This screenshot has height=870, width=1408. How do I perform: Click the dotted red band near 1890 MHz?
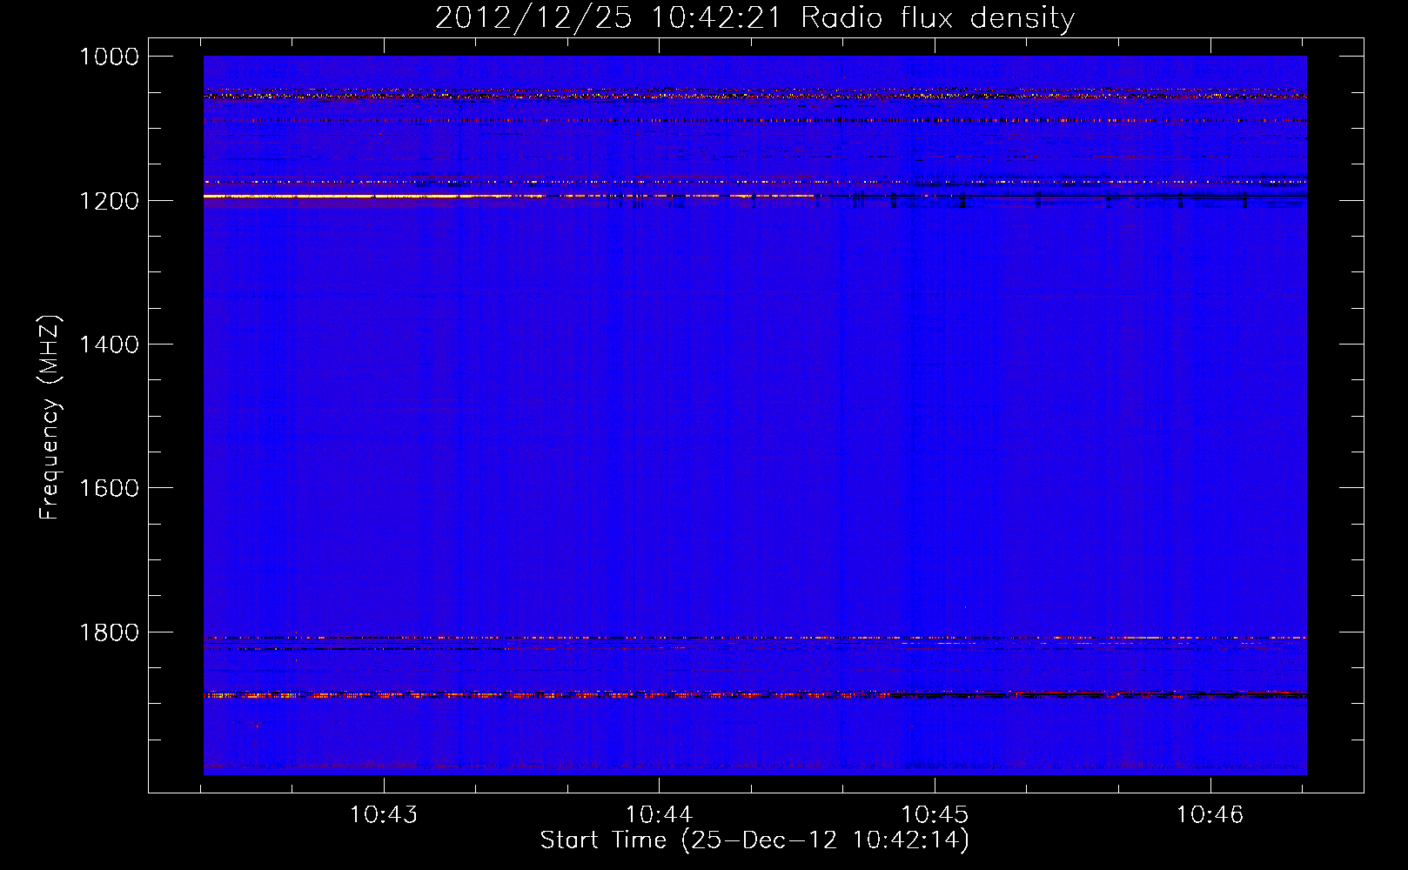click(x=754, y=694)
